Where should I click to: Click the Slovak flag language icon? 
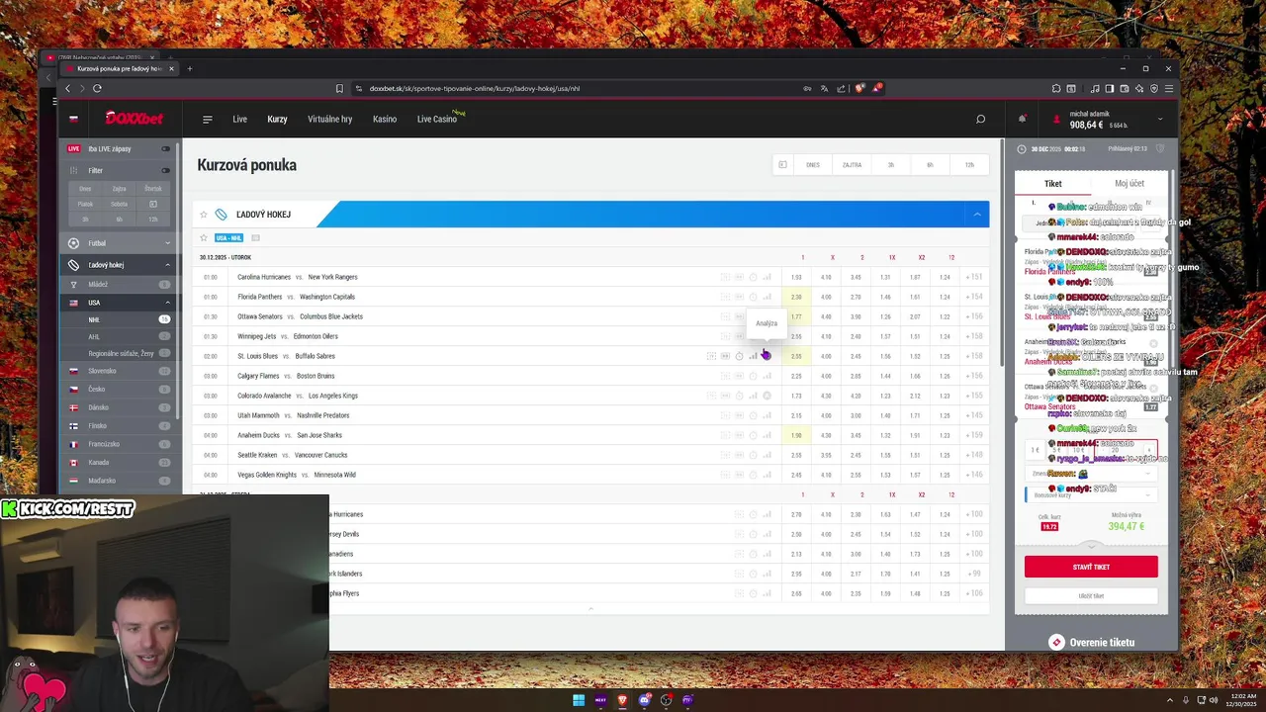pyautogui.click(x=73, y=119)
